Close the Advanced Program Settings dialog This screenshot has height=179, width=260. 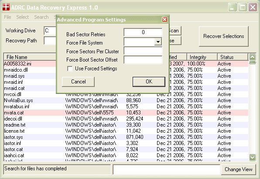(x=164, y=20)
